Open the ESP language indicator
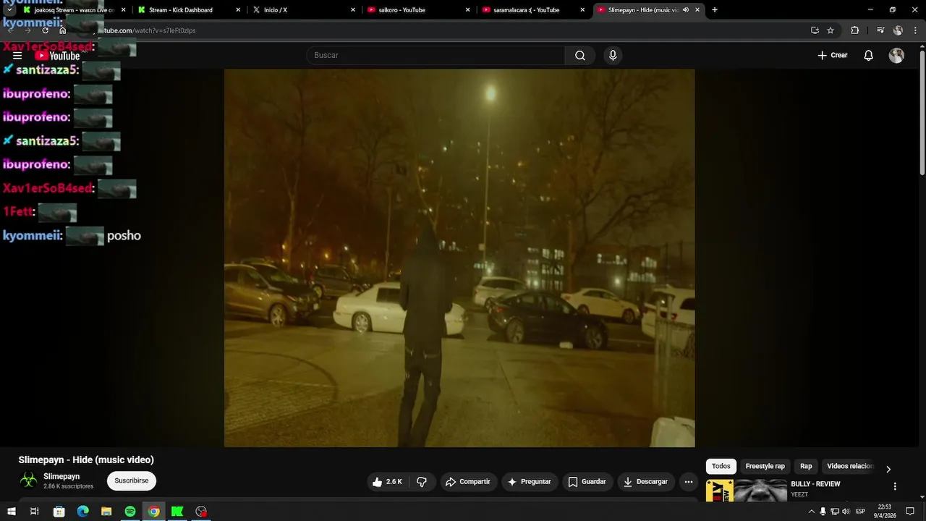 click(x=861, y=512)
